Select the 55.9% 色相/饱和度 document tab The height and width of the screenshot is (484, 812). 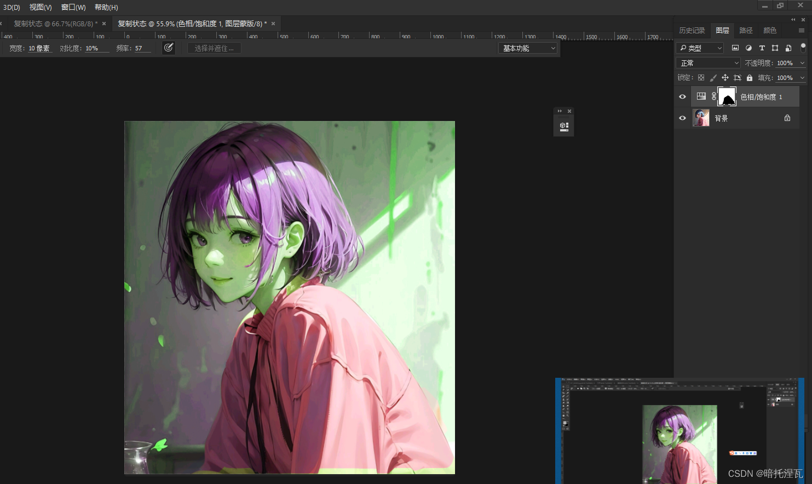pos(192,24)
